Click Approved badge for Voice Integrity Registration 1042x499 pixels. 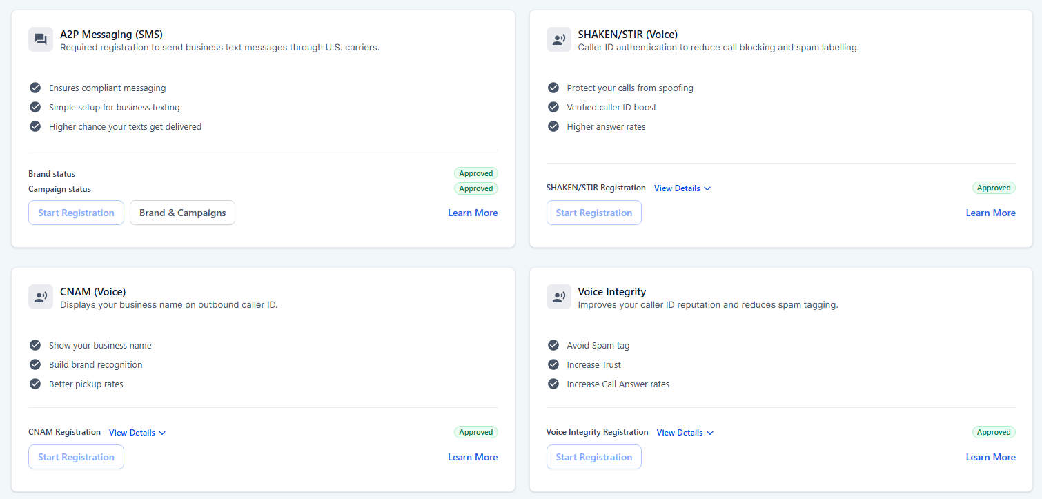tap(994, 432)
